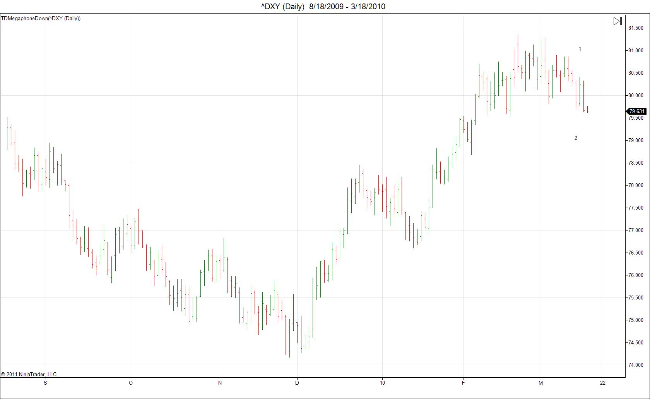Click the 22 date label on time axis
Screen dimensions: 650x399
pos(603,383)
